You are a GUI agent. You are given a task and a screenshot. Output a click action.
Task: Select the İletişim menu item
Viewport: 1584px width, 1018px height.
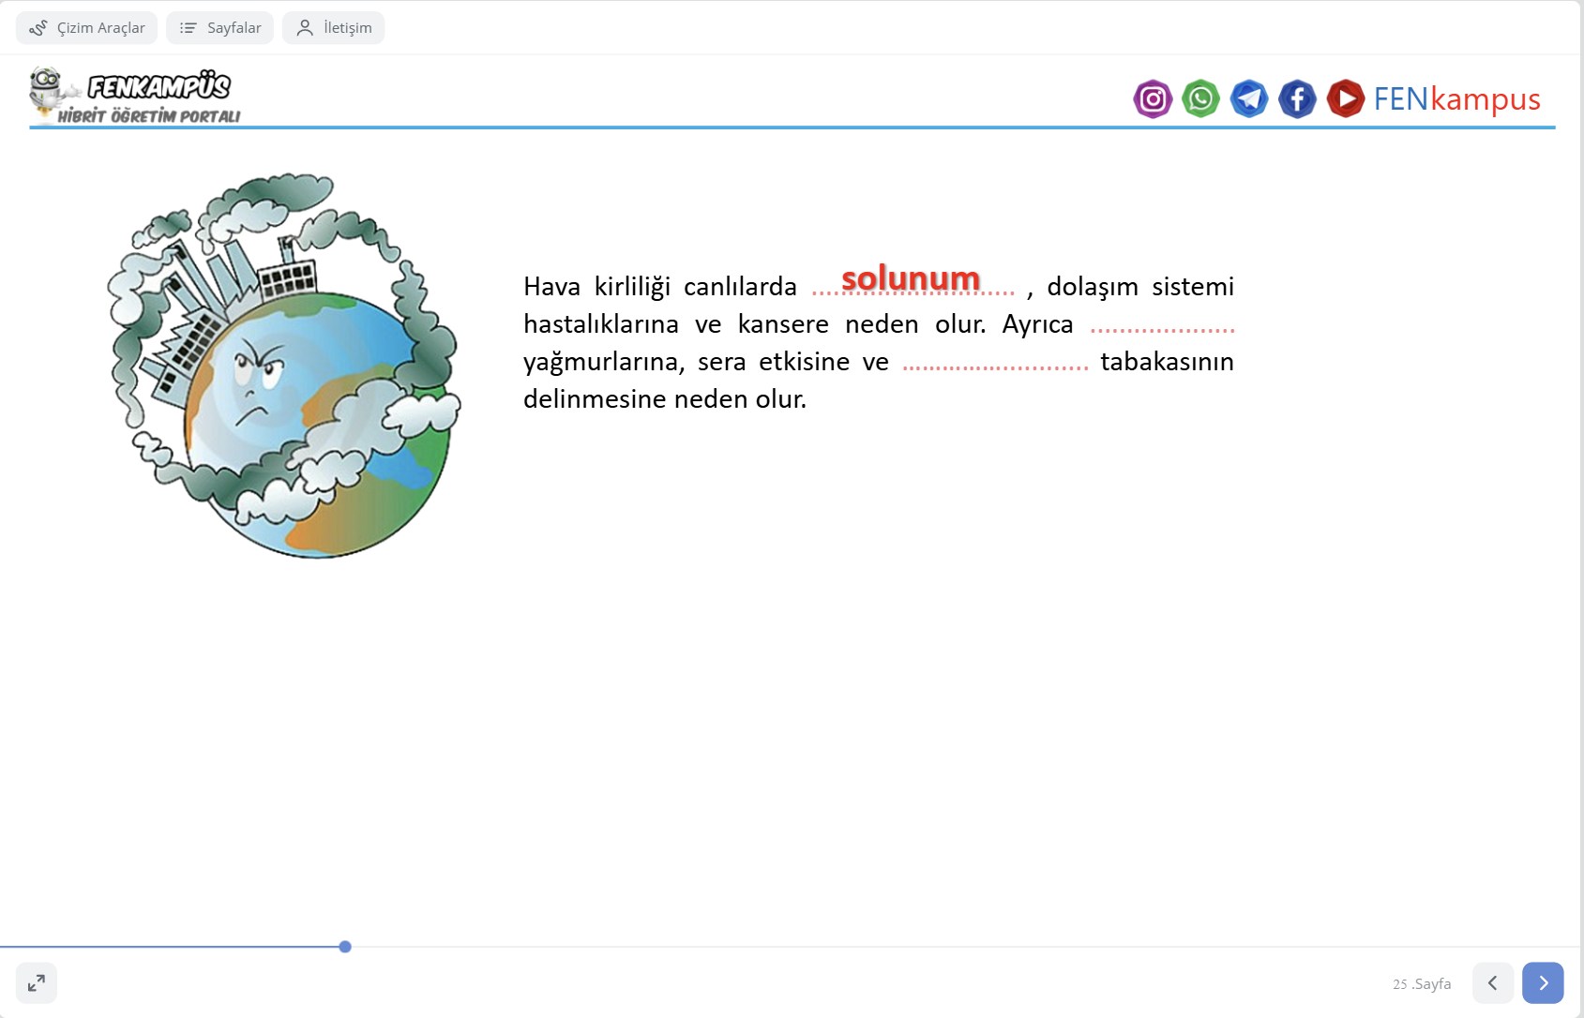click(334, 28)
